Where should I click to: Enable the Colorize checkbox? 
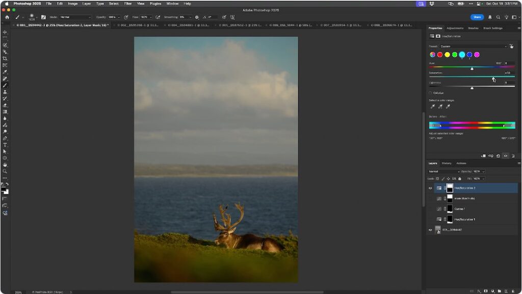[x=430, y=92]
